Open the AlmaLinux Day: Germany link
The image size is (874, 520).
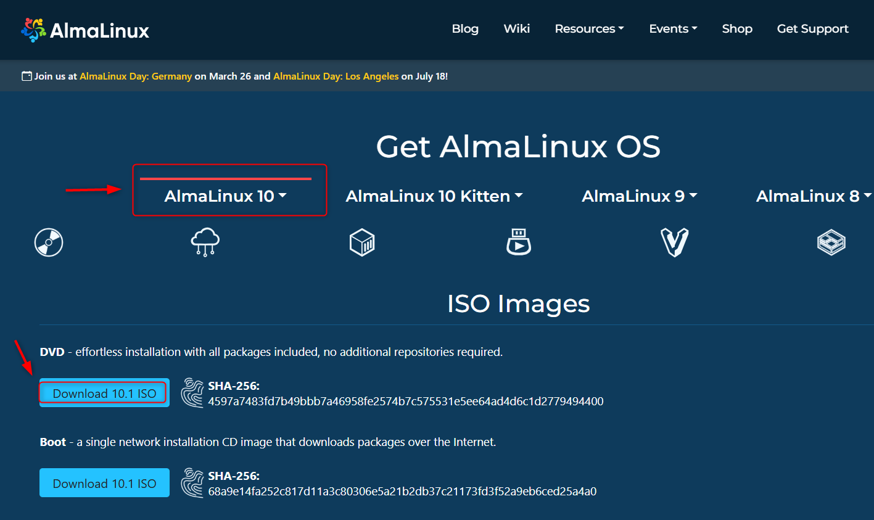[x=136, y=76]
